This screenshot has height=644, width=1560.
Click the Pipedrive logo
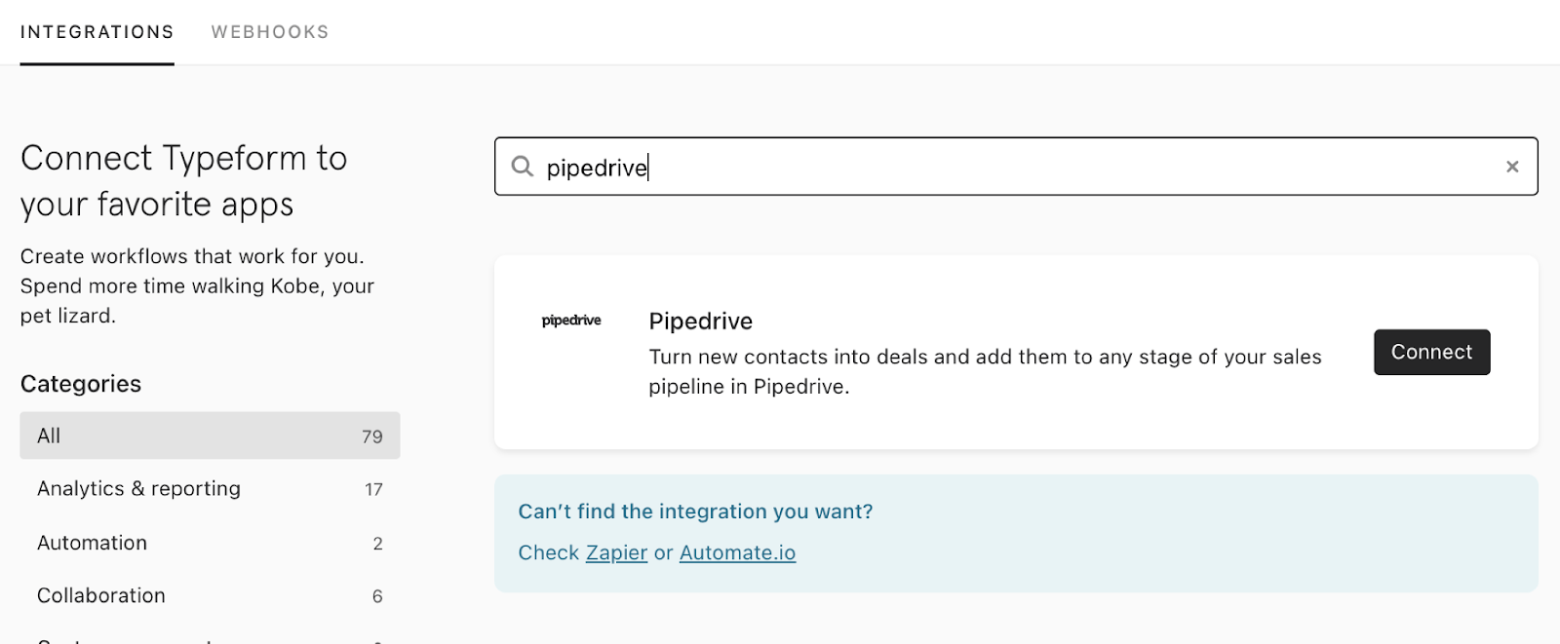click(x=571, y=321)
